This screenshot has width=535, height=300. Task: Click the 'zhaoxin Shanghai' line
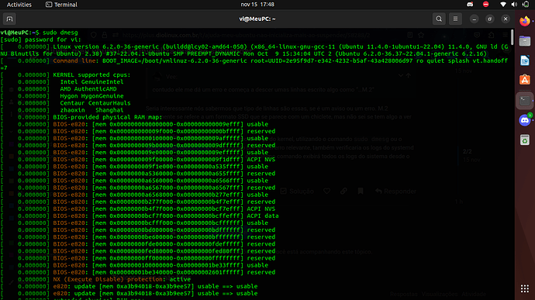(x=91, y=110)
